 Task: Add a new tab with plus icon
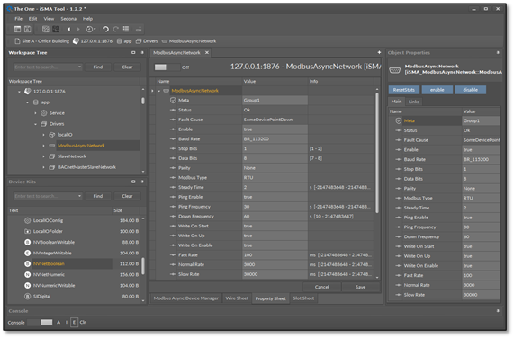379,52
